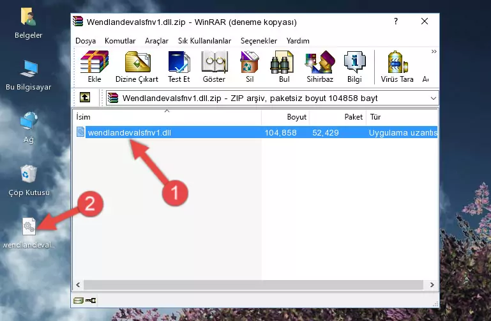
Task: Click the horizontal scrollbar track
Action: (x=253, y=285)
